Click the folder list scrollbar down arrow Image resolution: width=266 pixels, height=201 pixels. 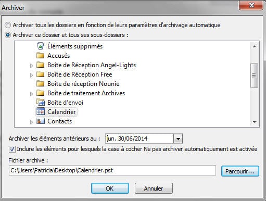[x=255, y=122]
